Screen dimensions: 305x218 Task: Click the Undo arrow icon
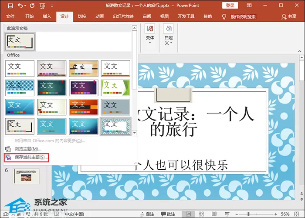pyautogui.click(x=20, y=6)
